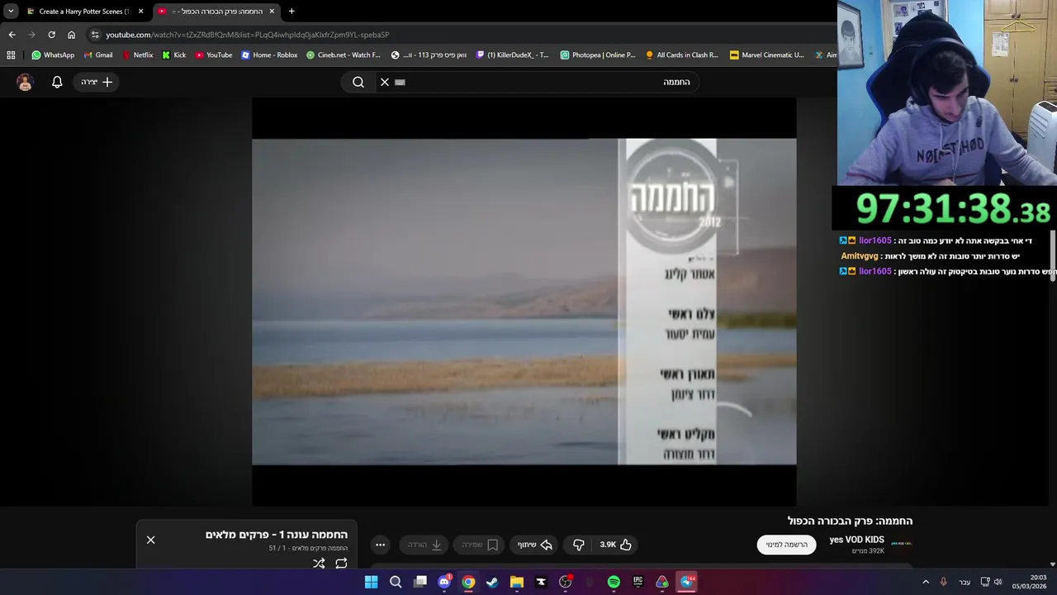Open the YouTube account avatar menu
This screenshot has height=595, width=1057.
tap(25, 82)
